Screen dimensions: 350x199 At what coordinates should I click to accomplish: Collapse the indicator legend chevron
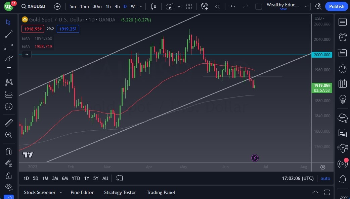click(x=27, y=54)
